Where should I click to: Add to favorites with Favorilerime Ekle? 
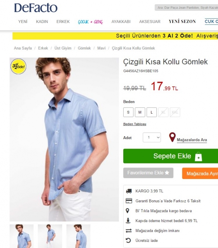(x=148, y=173)
